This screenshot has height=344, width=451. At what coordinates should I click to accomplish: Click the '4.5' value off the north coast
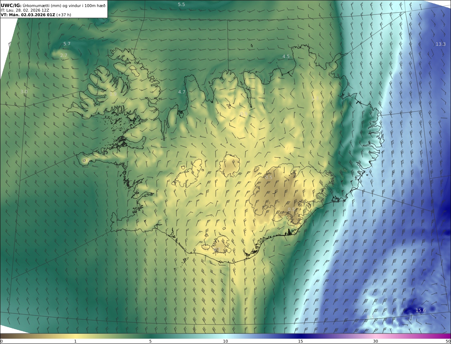click(x=286, y=56)
